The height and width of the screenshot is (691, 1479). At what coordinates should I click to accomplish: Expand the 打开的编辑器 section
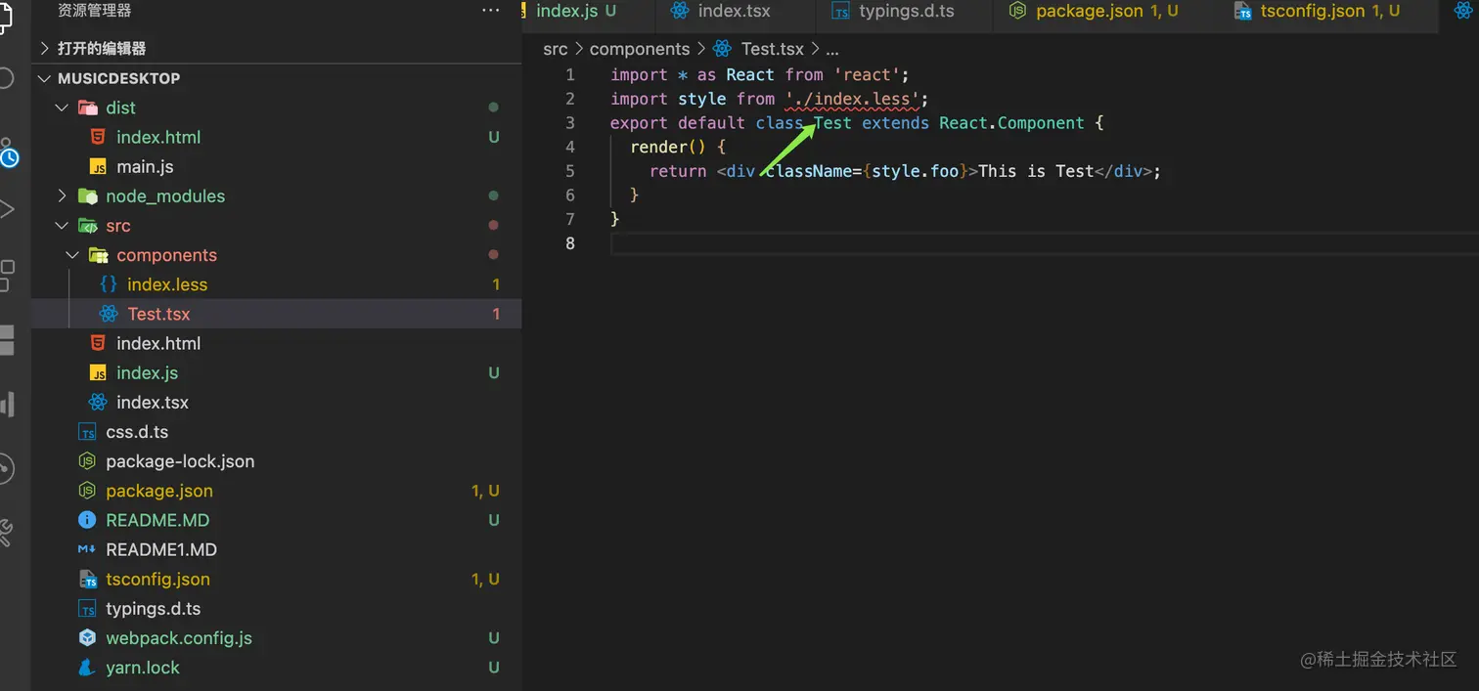coord(277,48)
